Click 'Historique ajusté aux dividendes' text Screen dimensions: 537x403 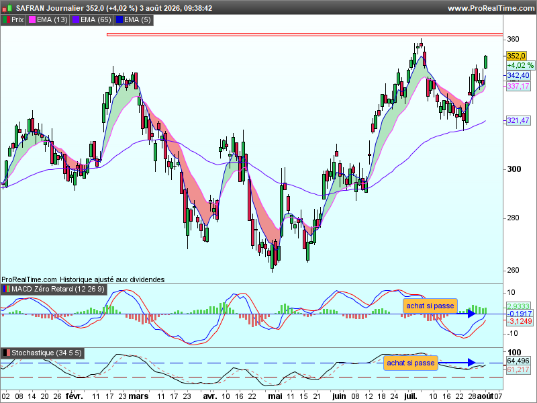click(x=112, y=279)
